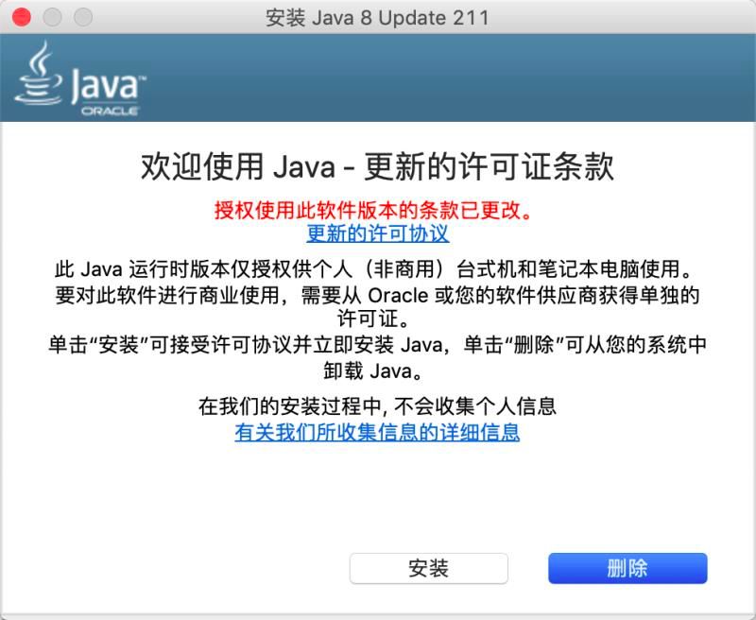The width and height of the screenshot is (756, 620).
Task: Click the standalone 许可证。 line
Action: pos(373,319)
